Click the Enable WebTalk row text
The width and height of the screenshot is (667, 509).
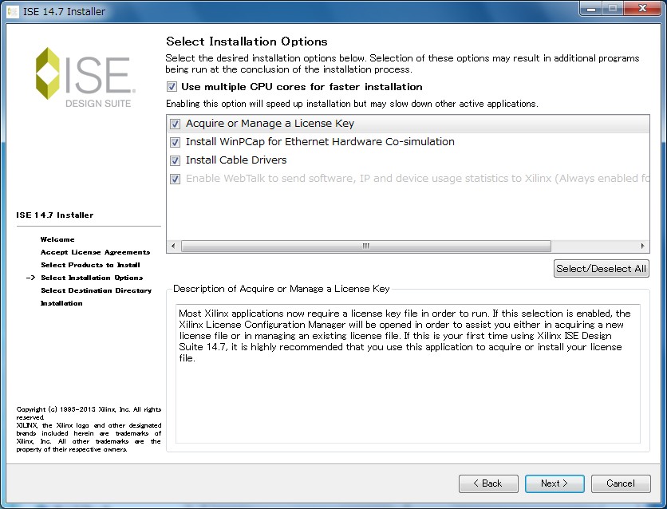(418, 178)
